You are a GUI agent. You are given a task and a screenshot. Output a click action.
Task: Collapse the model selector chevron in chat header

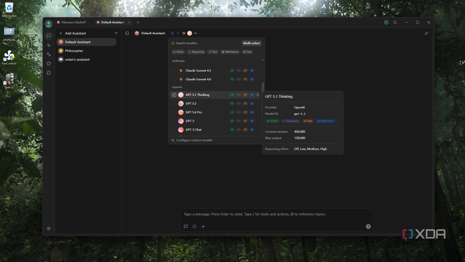tap(195, 33)
